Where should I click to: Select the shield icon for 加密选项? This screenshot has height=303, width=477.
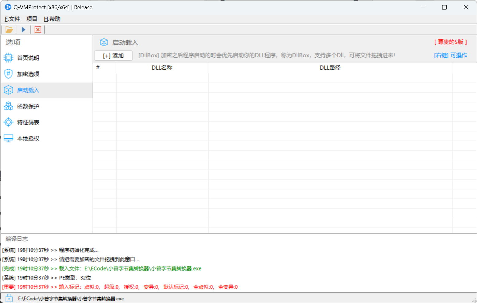click(x=8, y=74)
